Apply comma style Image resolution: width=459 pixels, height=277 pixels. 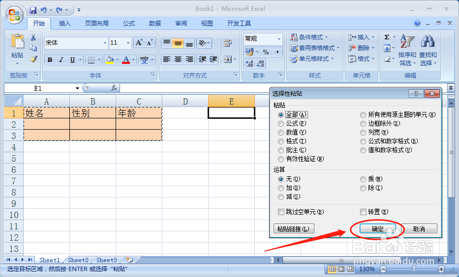[277, 52]
